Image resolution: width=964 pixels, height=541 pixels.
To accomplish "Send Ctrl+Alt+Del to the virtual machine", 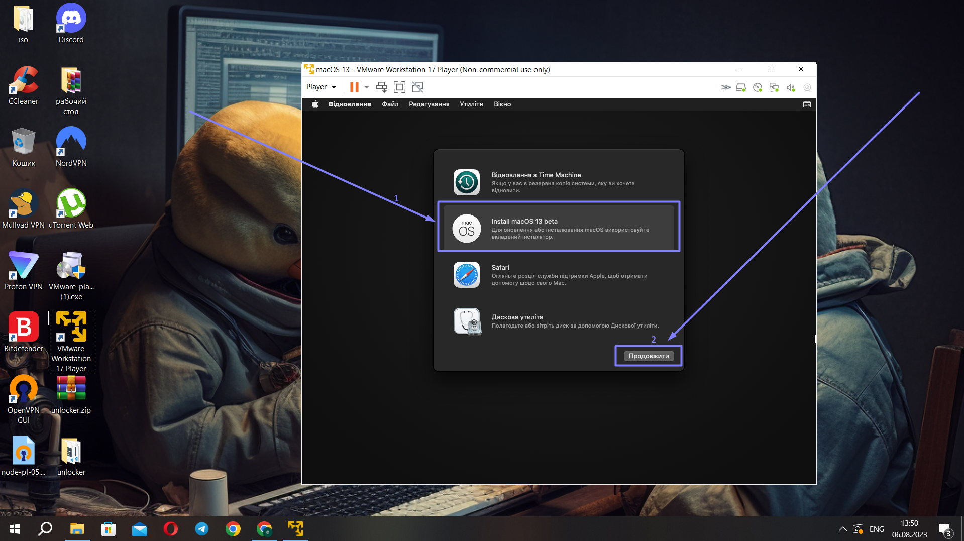I will tap(381, 87).
